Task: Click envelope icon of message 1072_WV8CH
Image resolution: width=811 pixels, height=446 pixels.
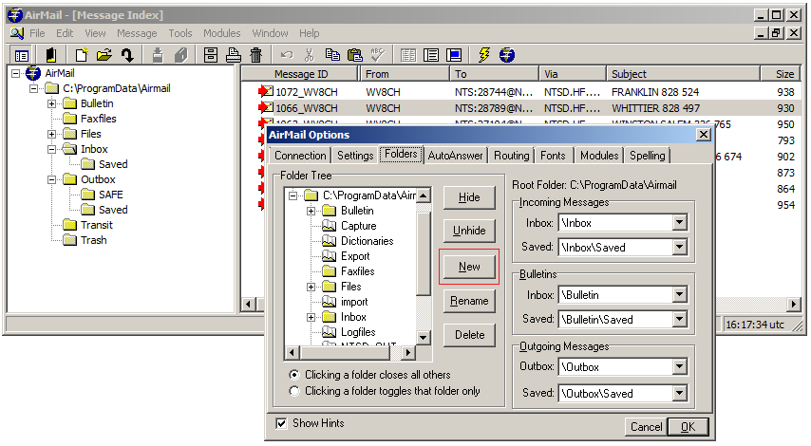Action: coord(266,91)
